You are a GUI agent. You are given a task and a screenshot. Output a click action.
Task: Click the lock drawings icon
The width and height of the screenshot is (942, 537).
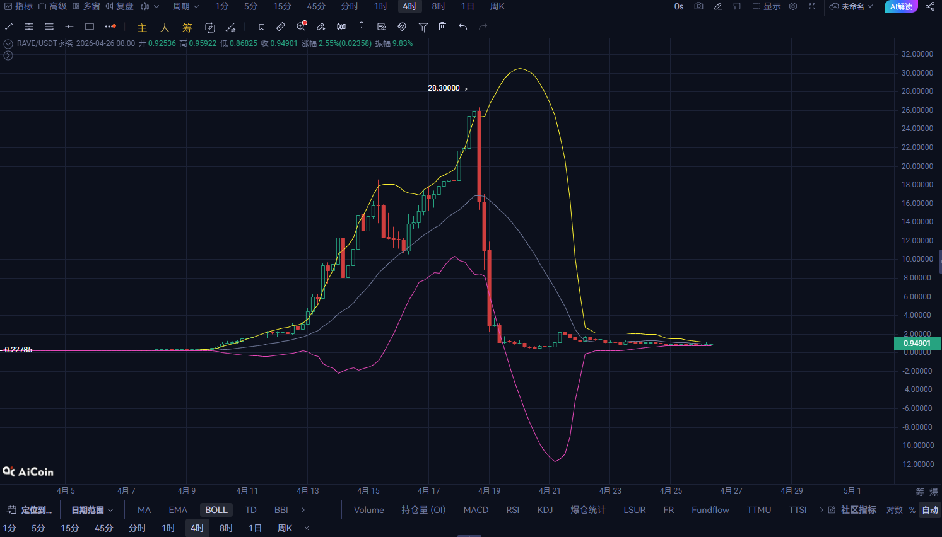362,26
